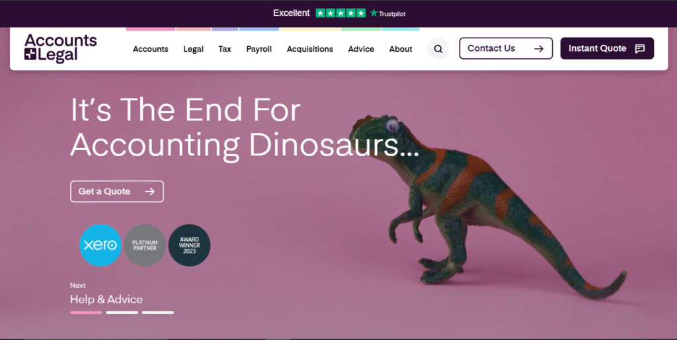Click the Get a Quote button
Image resolution: width=677 pixels, height=340 pixels.
tap(117, 191)
